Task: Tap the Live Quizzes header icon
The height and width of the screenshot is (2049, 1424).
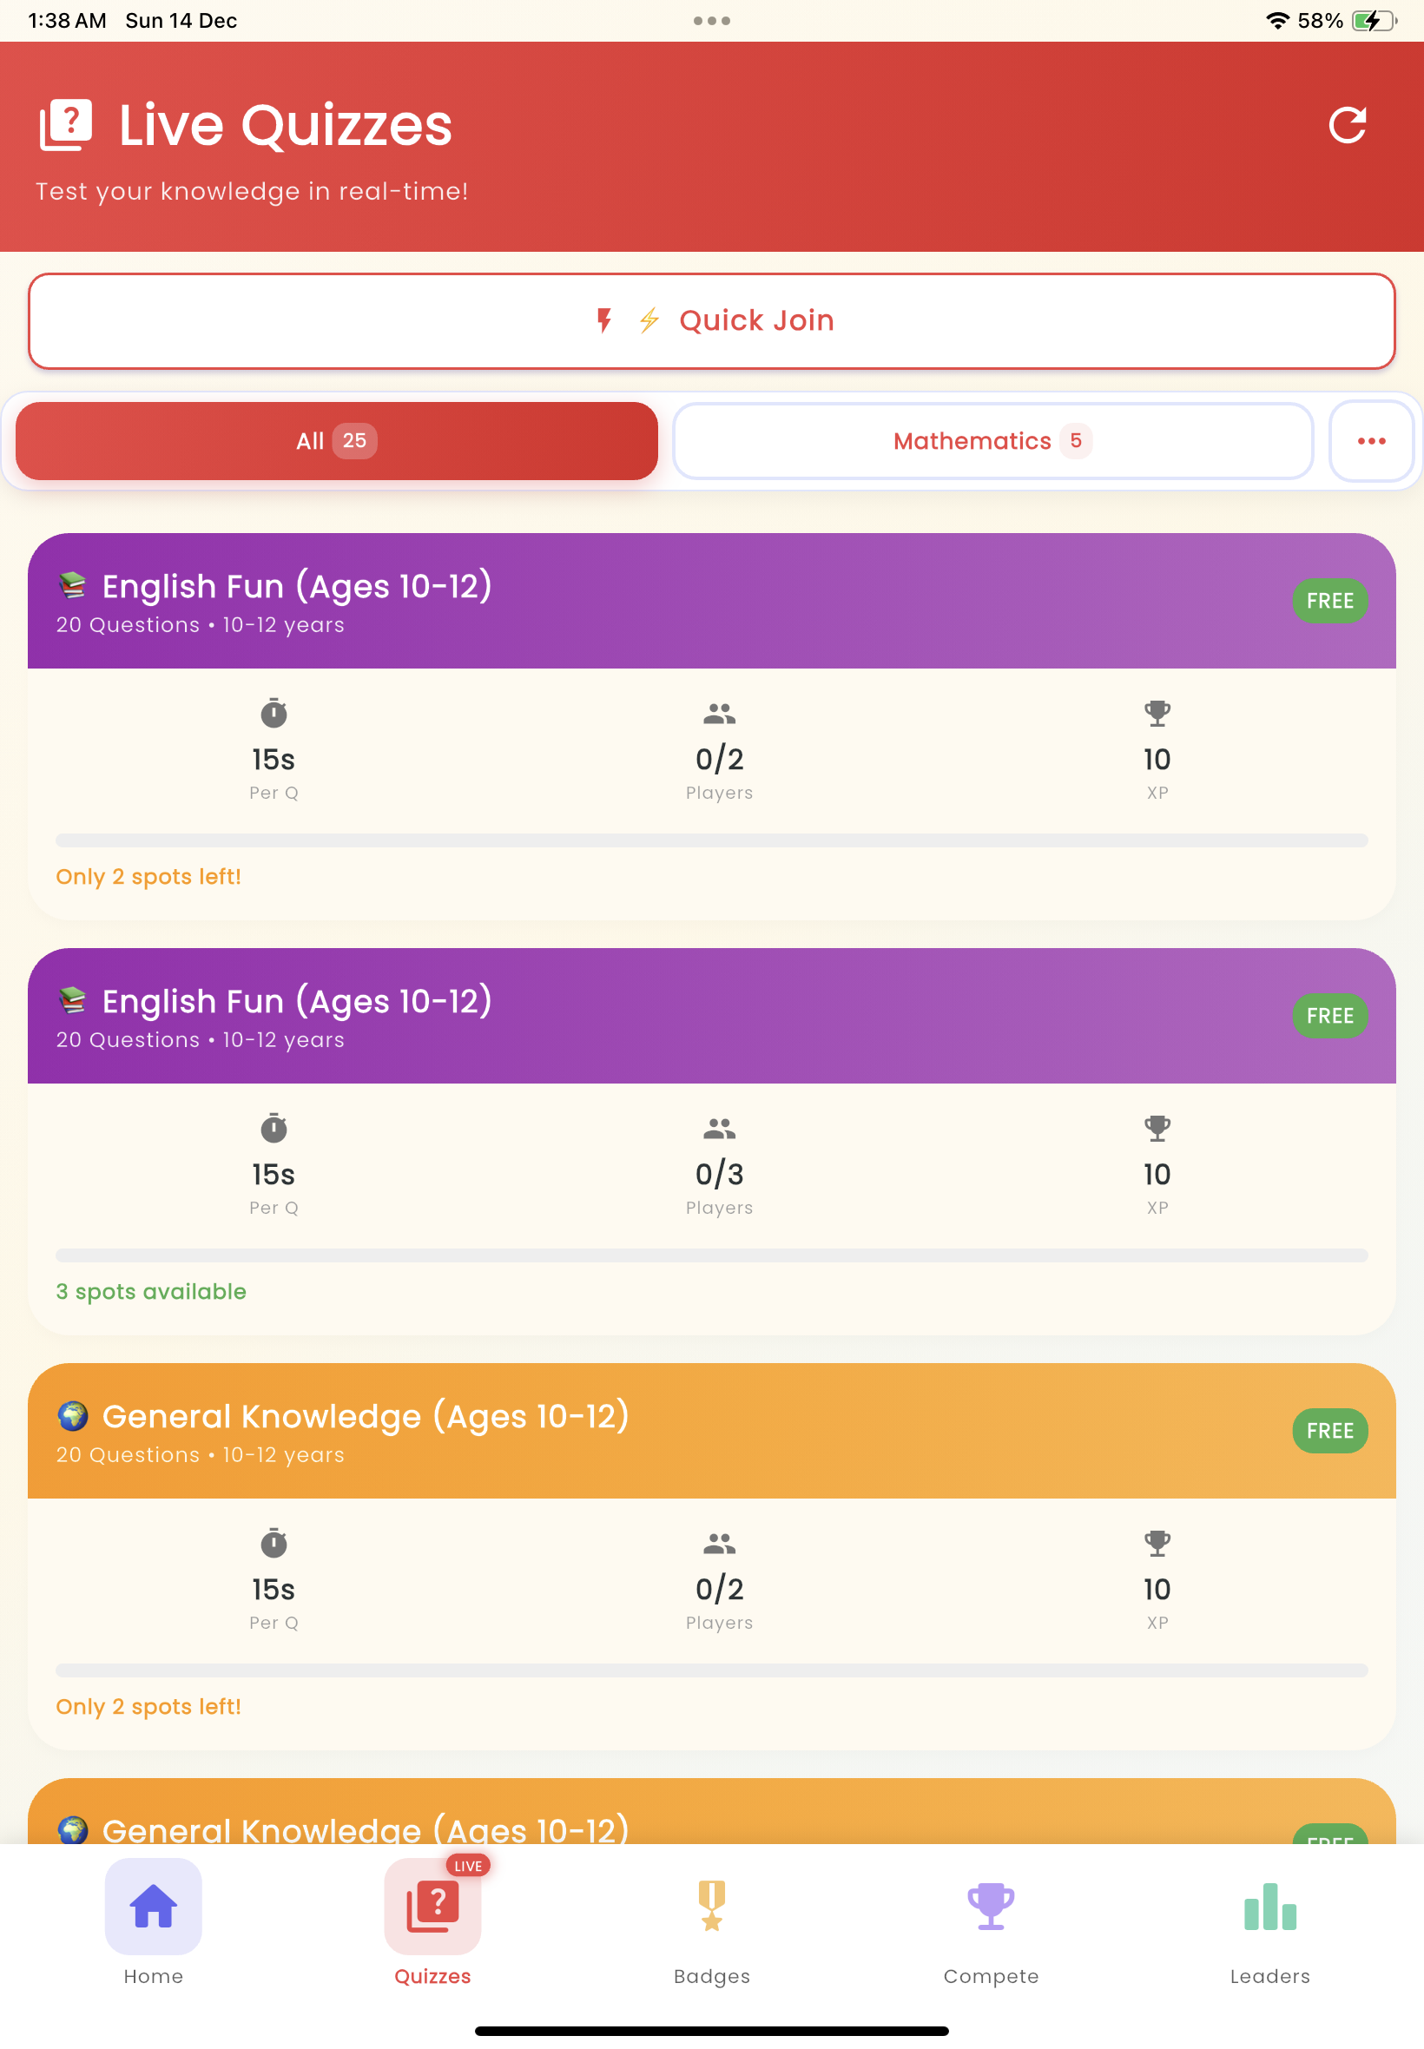Action: 66,125
